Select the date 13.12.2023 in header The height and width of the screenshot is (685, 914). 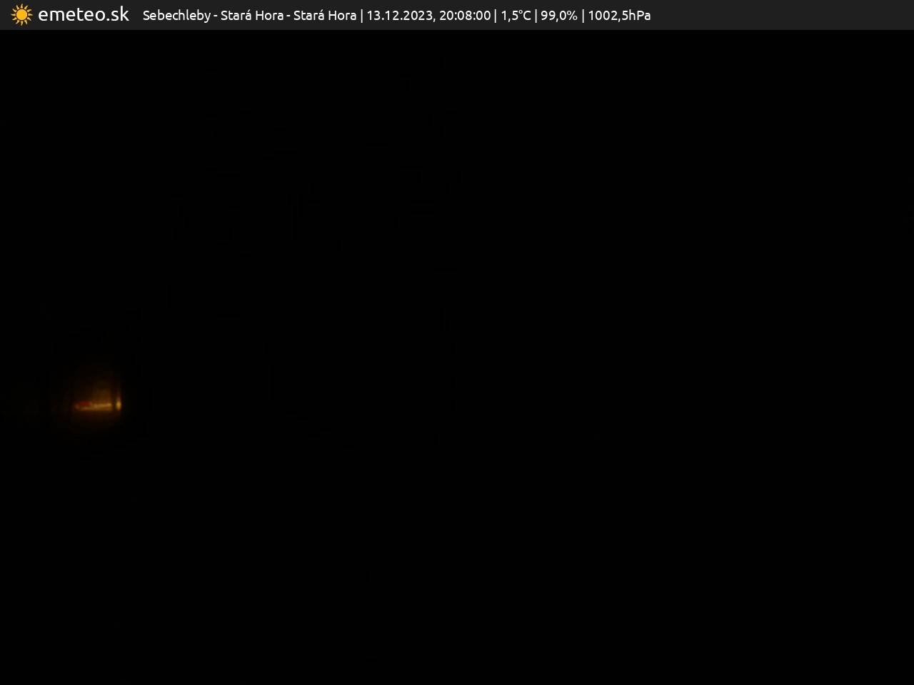click(x=399, y=16)
